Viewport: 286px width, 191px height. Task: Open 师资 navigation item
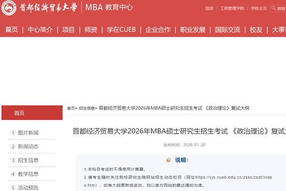tap(91, 30)
